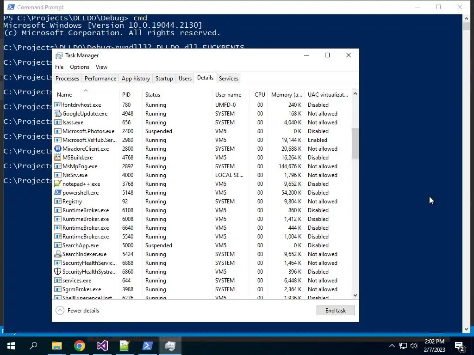Open the Options menu

click(80, 67)
